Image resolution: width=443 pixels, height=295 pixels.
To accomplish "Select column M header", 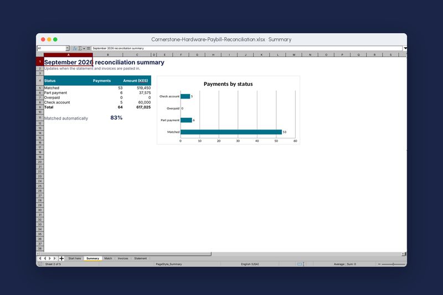I will [x=294, y=55].
